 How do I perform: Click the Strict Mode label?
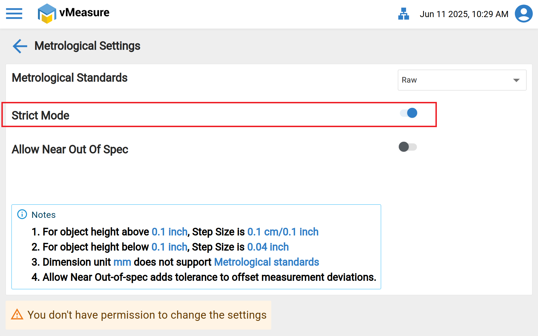click(x=41, y=115)
